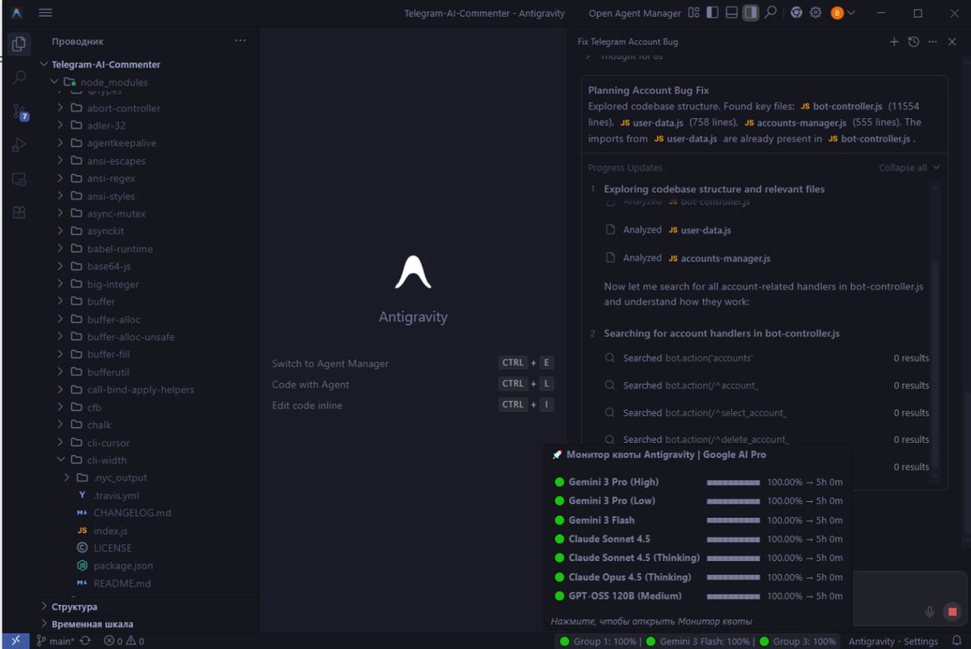
Task: Open the Explorer view in activity bar
Action: tap(19, 44)
